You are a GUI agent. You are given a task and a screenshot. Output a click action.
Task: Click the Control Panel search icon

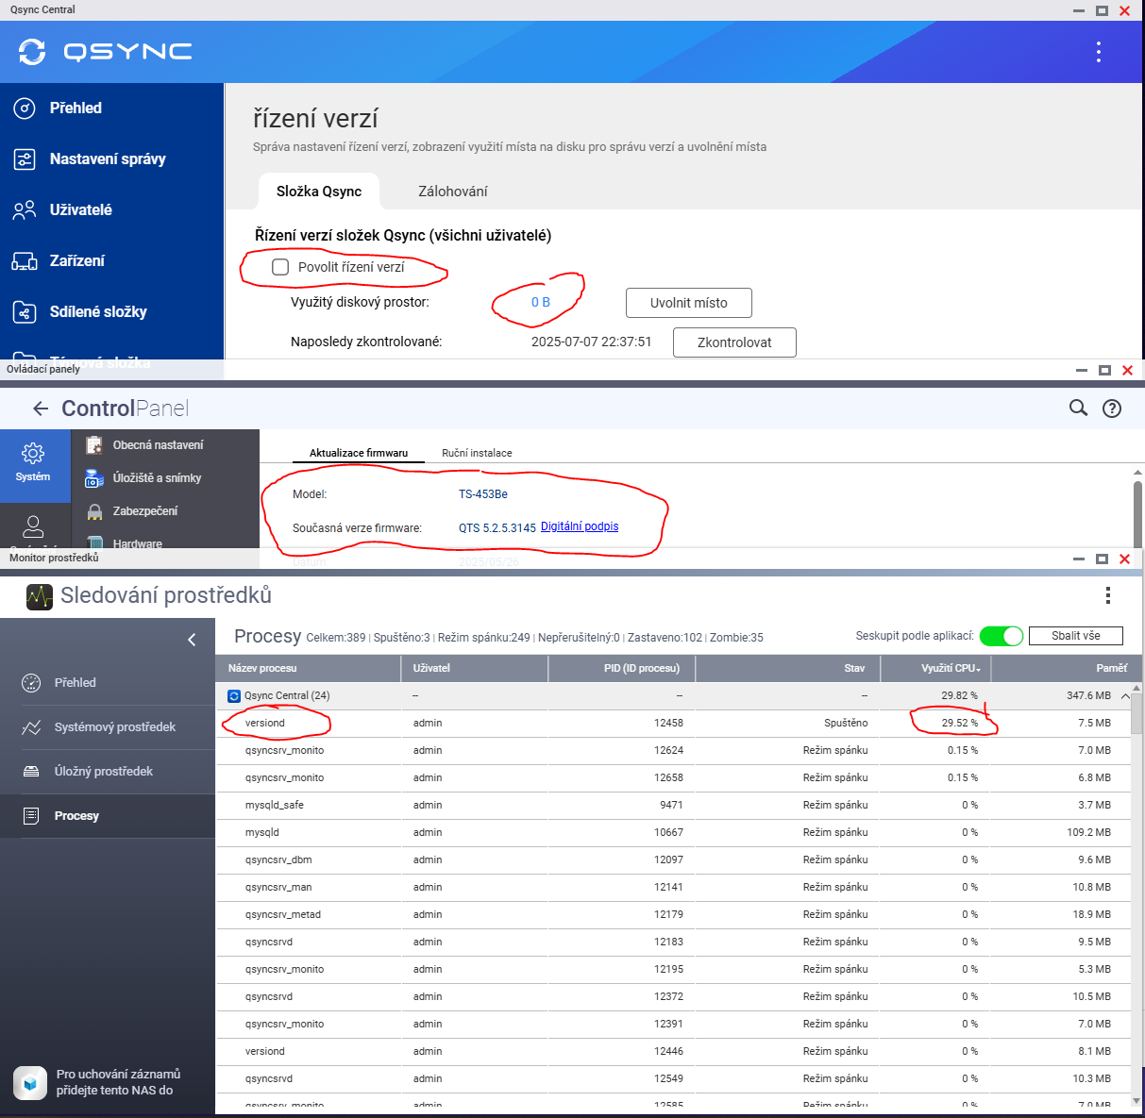(x=1078, y=409)
